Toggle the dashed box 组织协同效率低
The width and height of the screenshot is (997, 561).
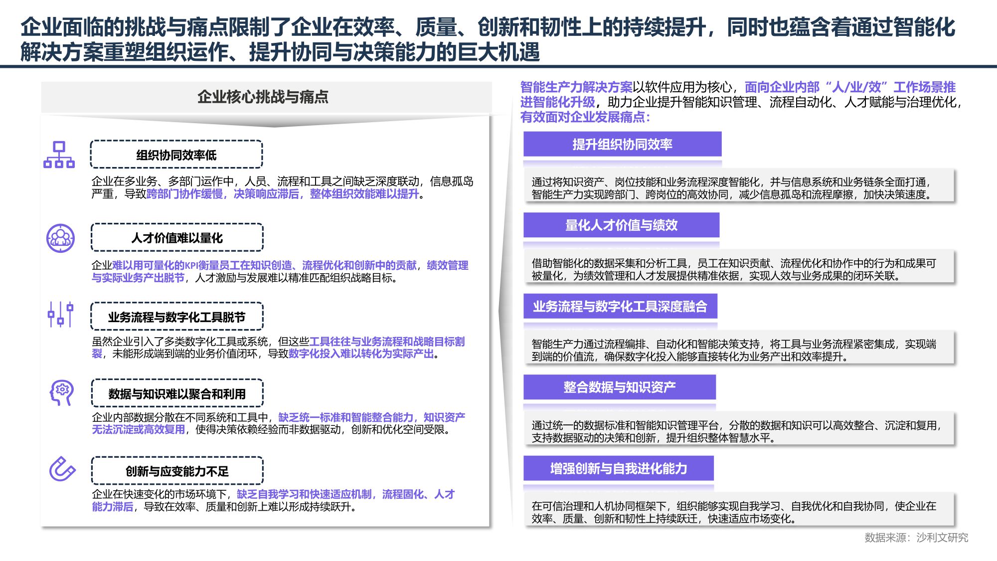[176, 155]
